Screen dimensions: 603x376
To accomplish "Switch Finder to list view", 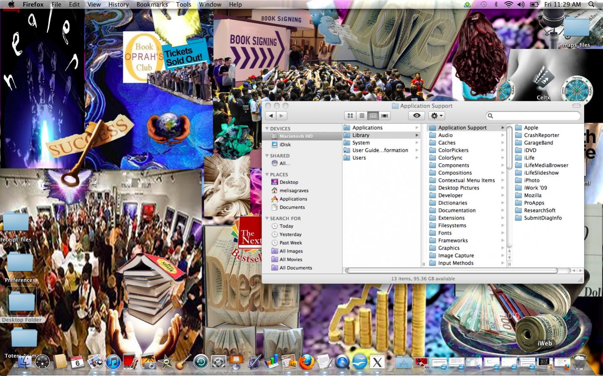I will click(362, 116).
